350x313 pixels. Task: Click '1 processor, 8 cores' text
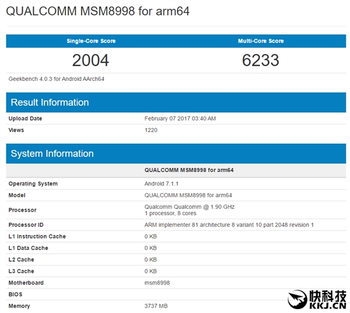tap(170, 214)
